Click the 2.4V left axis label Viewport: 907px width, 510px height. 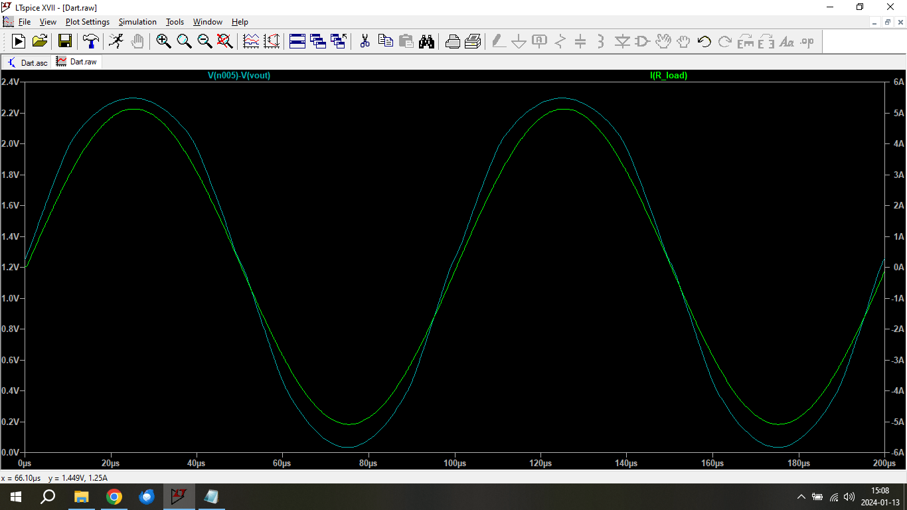tap(10, 82)
